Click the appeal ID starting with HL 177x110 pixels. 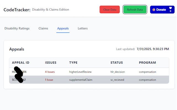coord(19,72)
